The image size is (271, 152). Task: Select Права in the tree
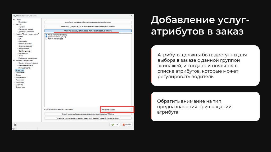(x=21, y=37)
